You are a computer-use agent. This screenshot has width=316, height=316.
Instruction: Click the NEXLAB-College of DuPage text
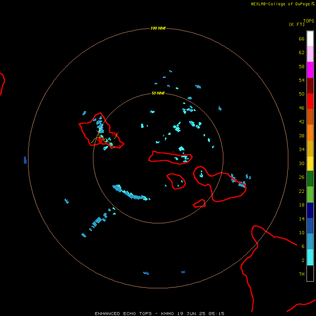pos(280,4)
